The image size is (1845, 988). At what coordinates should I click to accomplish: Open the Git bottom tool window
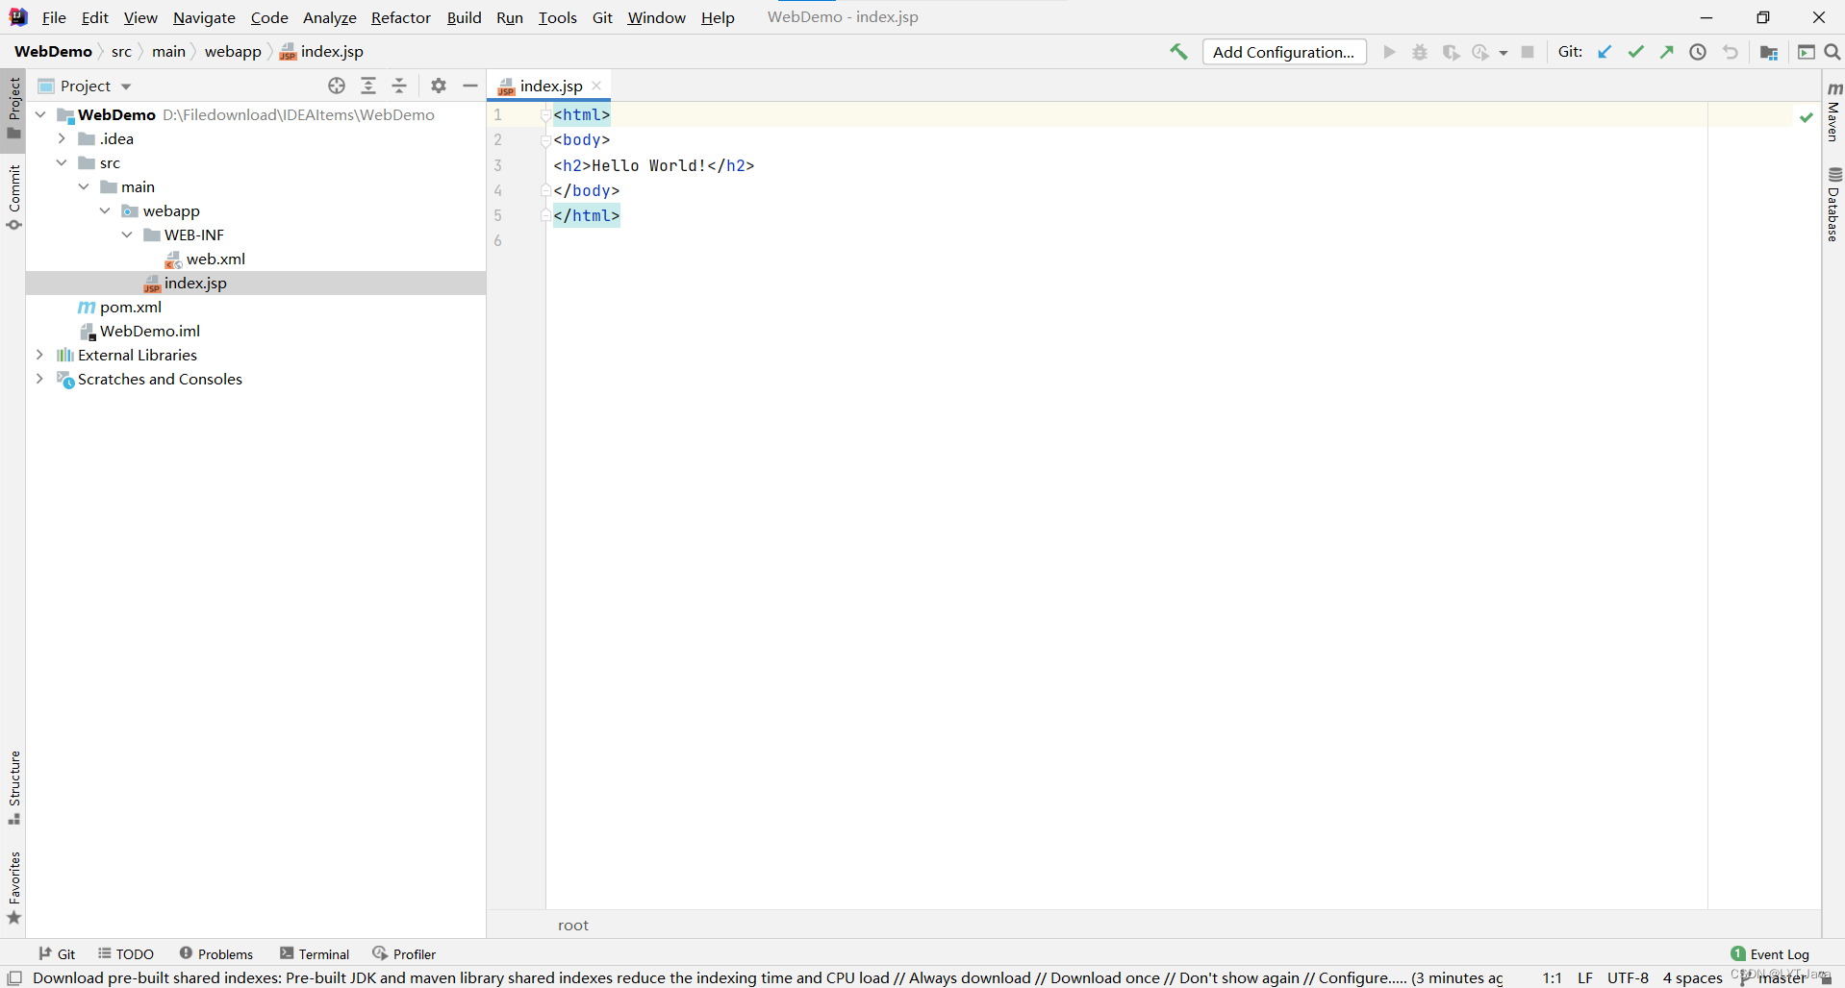pyautogui.click(x=57, y=953)
